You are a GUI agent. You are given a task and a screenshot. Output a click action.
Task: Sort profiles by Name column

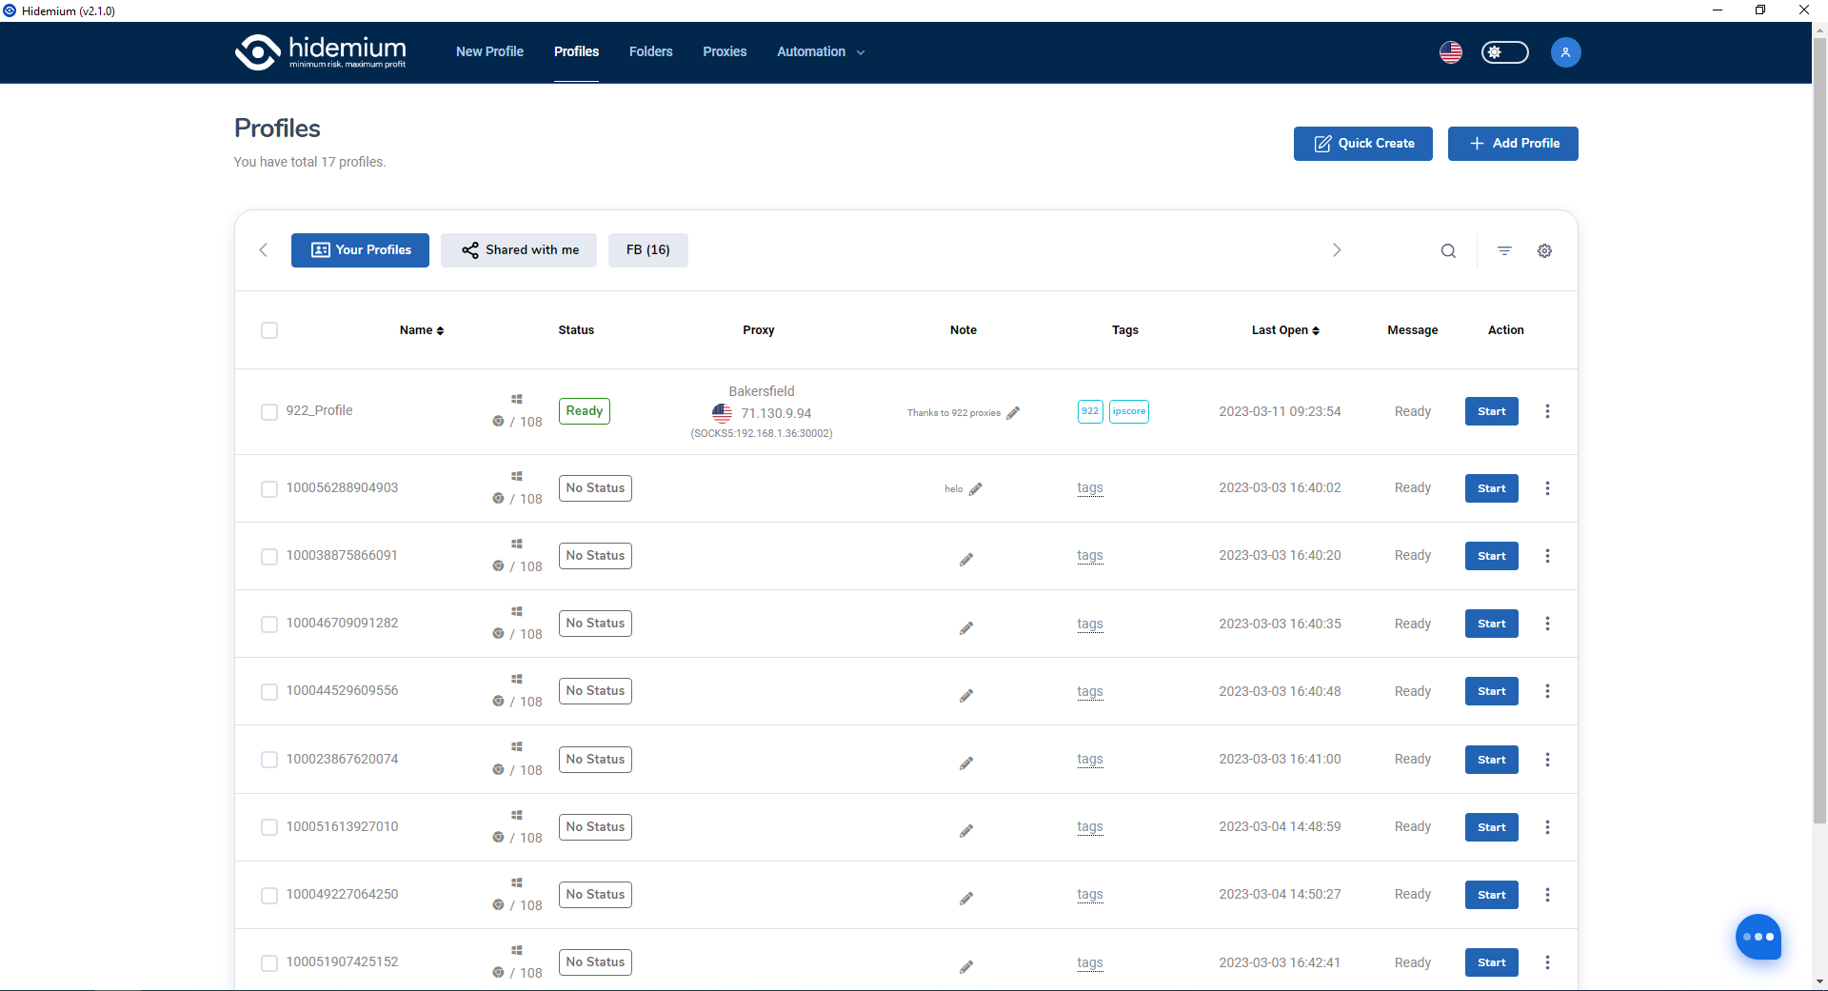(x=422, y=330)
